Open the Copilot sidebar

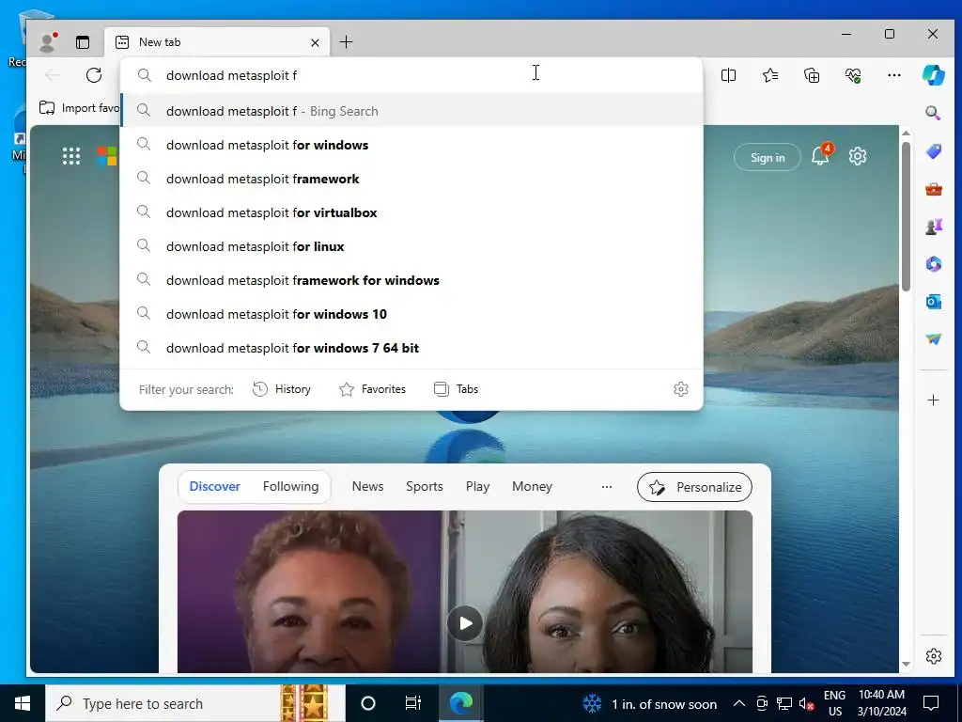933,75
